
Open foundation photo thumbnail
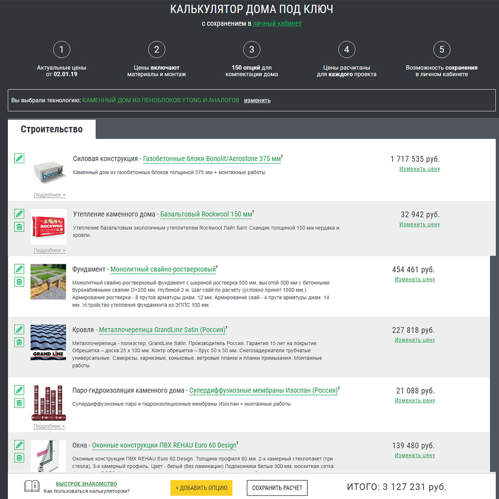tap(48, 282)
